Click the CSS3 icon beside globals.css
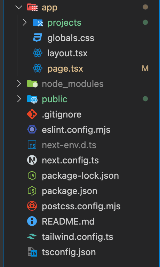The width and height of the screenshot is (160, 267). click(38, 38)
